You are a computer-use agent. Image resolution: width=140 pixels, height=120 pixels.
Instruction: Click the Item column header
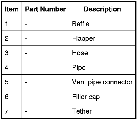[x=12, y=9]
